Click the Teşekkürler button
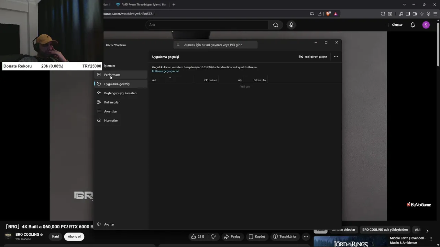The width and height of the screenshot is (440, 247). click(x=284, y=237)
